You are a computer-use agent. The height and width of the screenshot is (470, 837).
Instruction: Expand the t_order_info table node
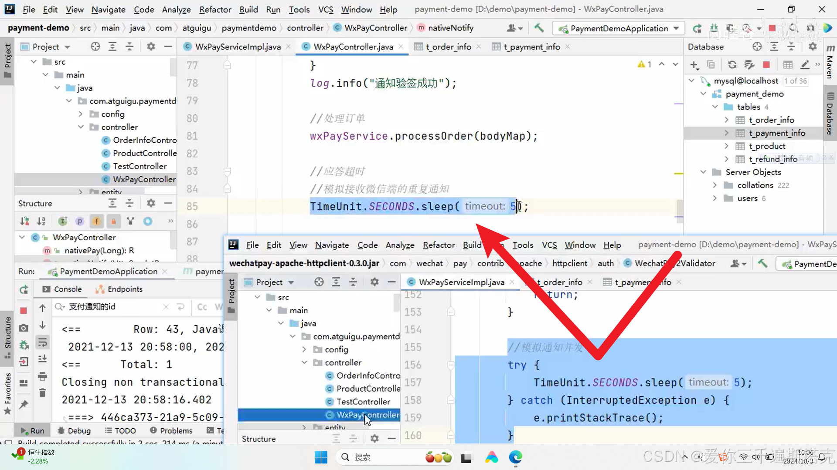726,120
